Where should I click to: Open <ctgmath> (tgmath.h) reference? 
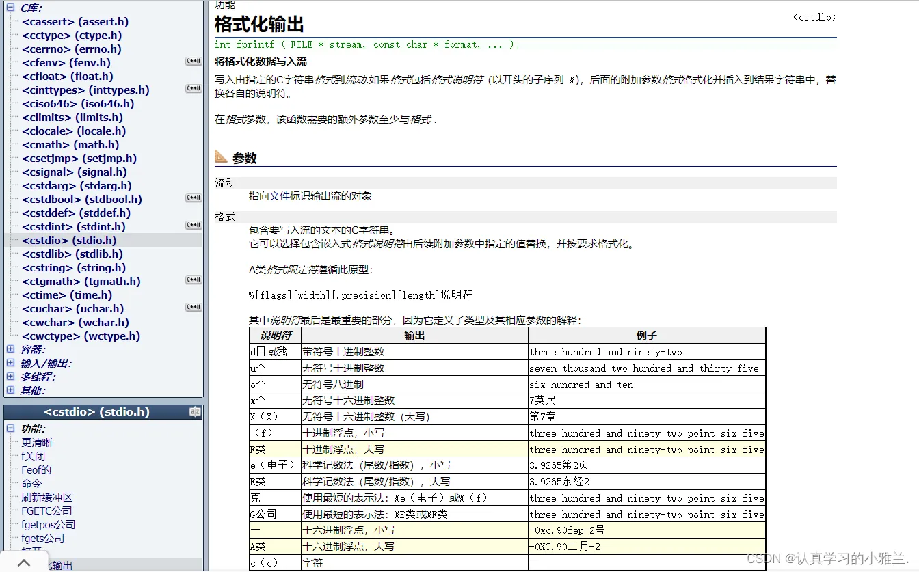pyautogui.click(x=81, y=282)
